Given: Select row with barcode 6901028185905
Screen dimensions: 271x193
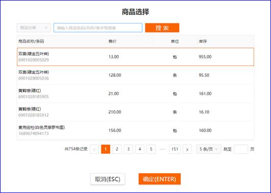Looking at the screenshot, I should coord(135,94).
